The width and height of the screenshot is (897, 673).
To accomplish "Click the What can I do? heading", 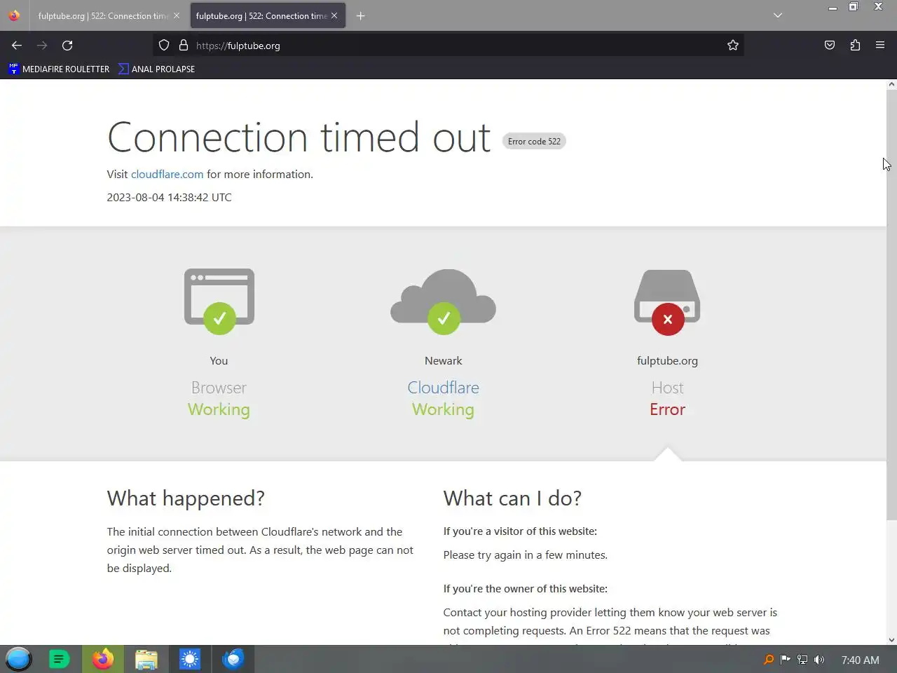I will coord(512,498).
